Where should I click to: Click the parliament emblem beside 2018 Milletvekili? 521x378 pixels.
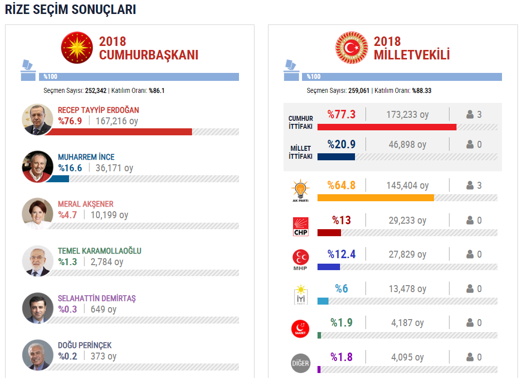pyautogui.click(x=351, y=48)
